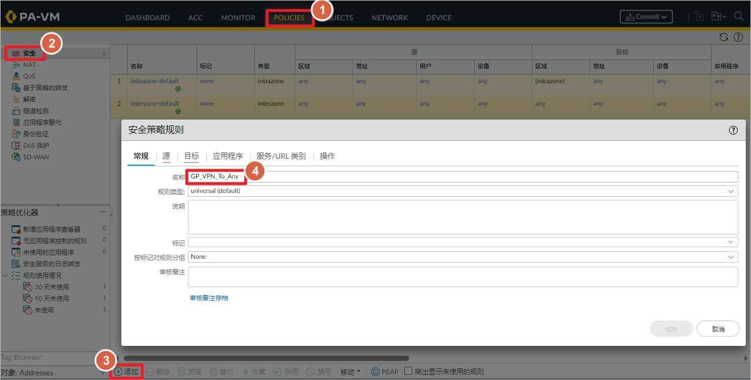Click the horizontal scrollbar under the table
751x380 pixels.
click(267, 358)
